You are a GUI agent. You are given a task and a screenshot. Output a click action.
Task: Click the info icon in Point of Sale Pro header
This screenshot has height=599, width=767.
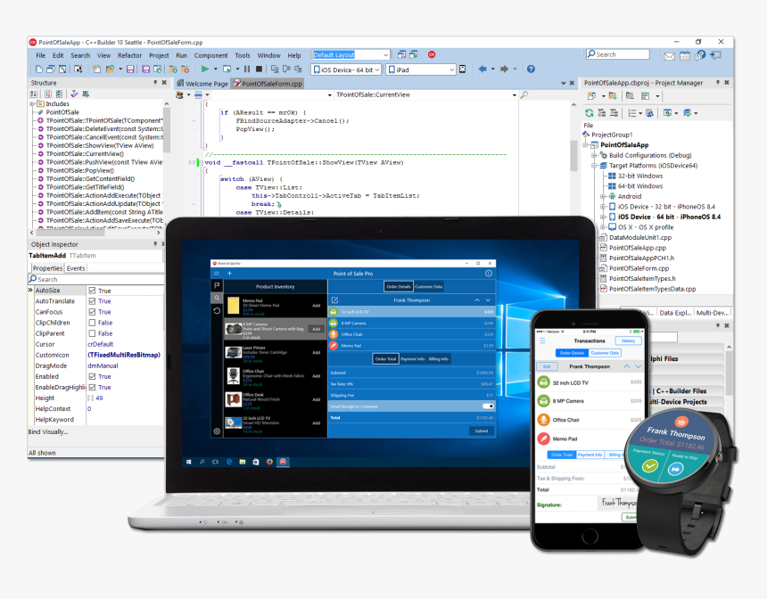(488, 274)
